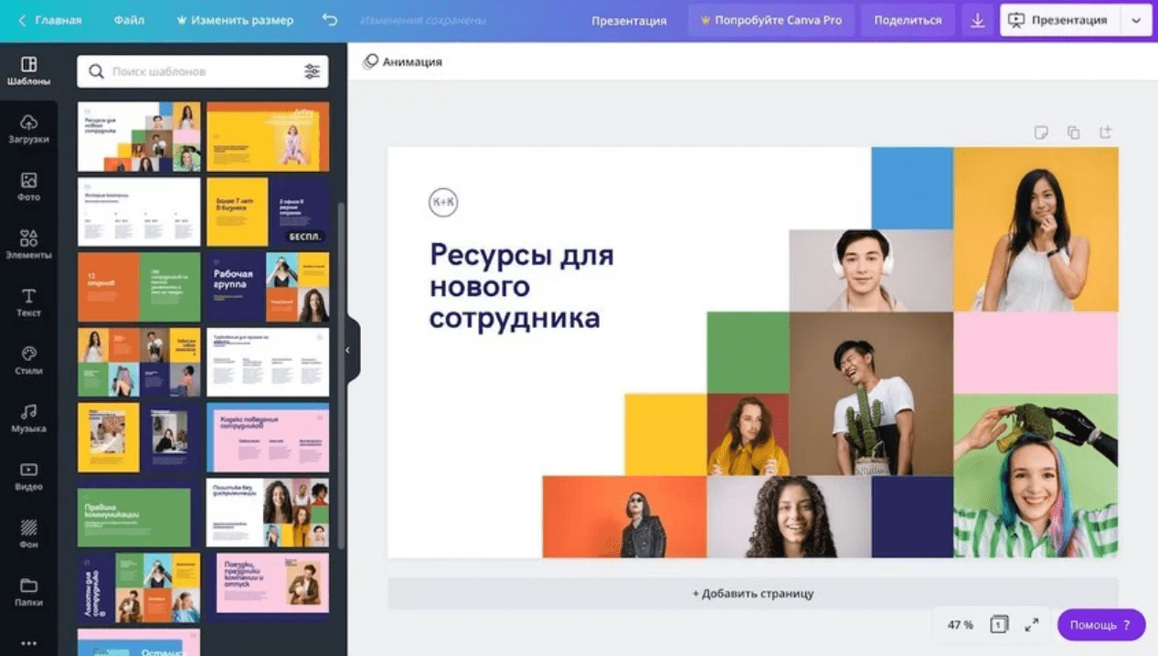Expand the Презентация button dropdown arrow
Image resolution: width=1158 pixels, height=656 pixels.
point(1136,20)
